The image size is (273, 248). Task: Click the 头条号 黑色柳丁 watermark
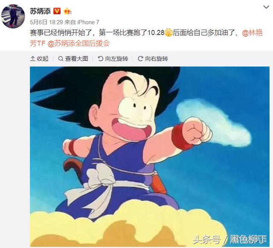click(230, 239)
